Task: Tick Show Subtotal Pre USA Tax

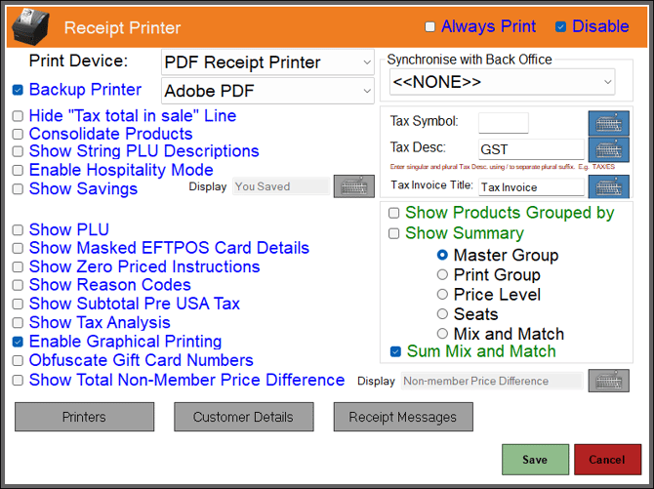Action: 18,304
